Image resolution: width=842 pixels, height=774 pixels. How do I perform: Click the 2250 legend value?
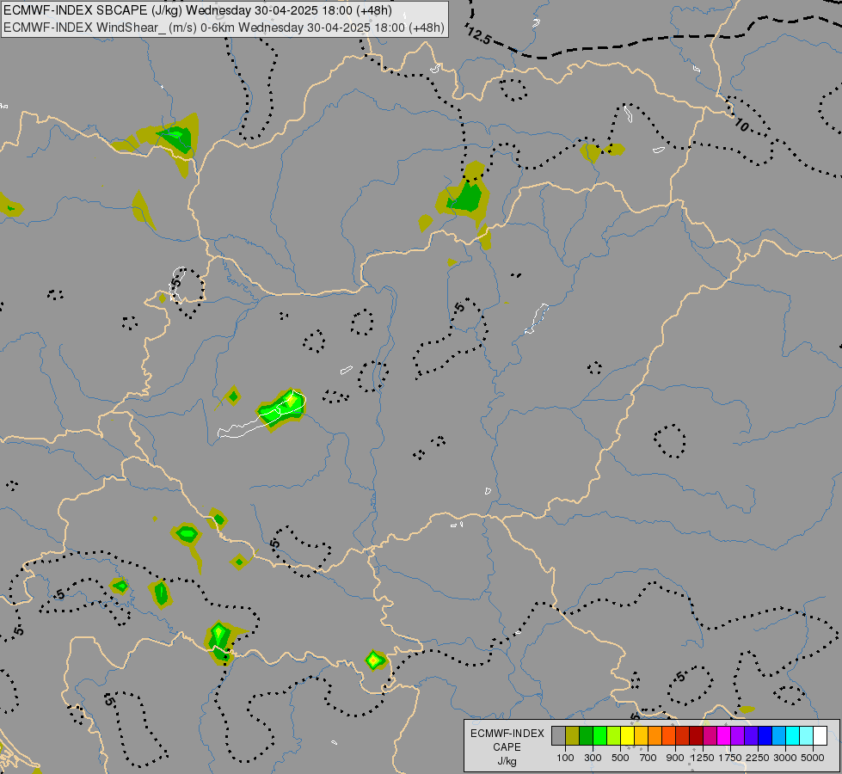757,758
